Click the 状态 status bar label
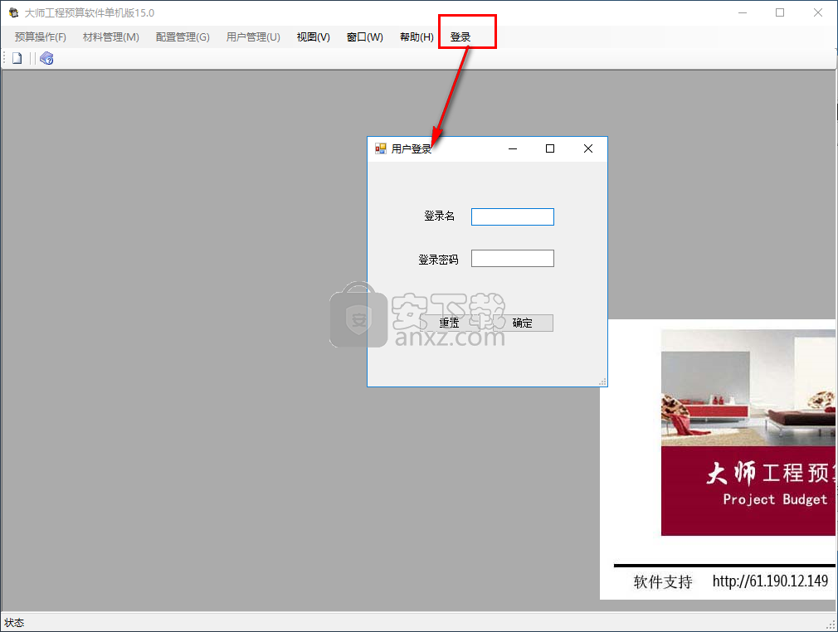 (x=14, y=623)
